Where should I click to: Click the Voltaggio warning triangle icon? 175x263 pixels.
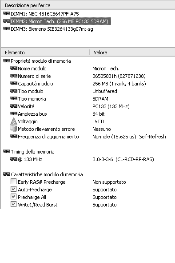[x=14, y=121]
